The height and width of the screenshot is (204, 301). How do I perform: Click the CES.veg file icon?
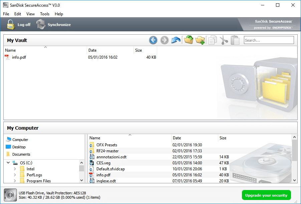(x=92, y=163)
